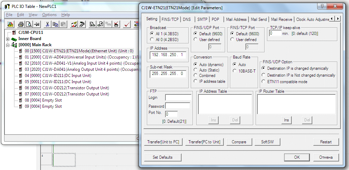The image size is (349, 170).
Task: Select ETN11 compatible mode option
Action: tap(264, 81)
